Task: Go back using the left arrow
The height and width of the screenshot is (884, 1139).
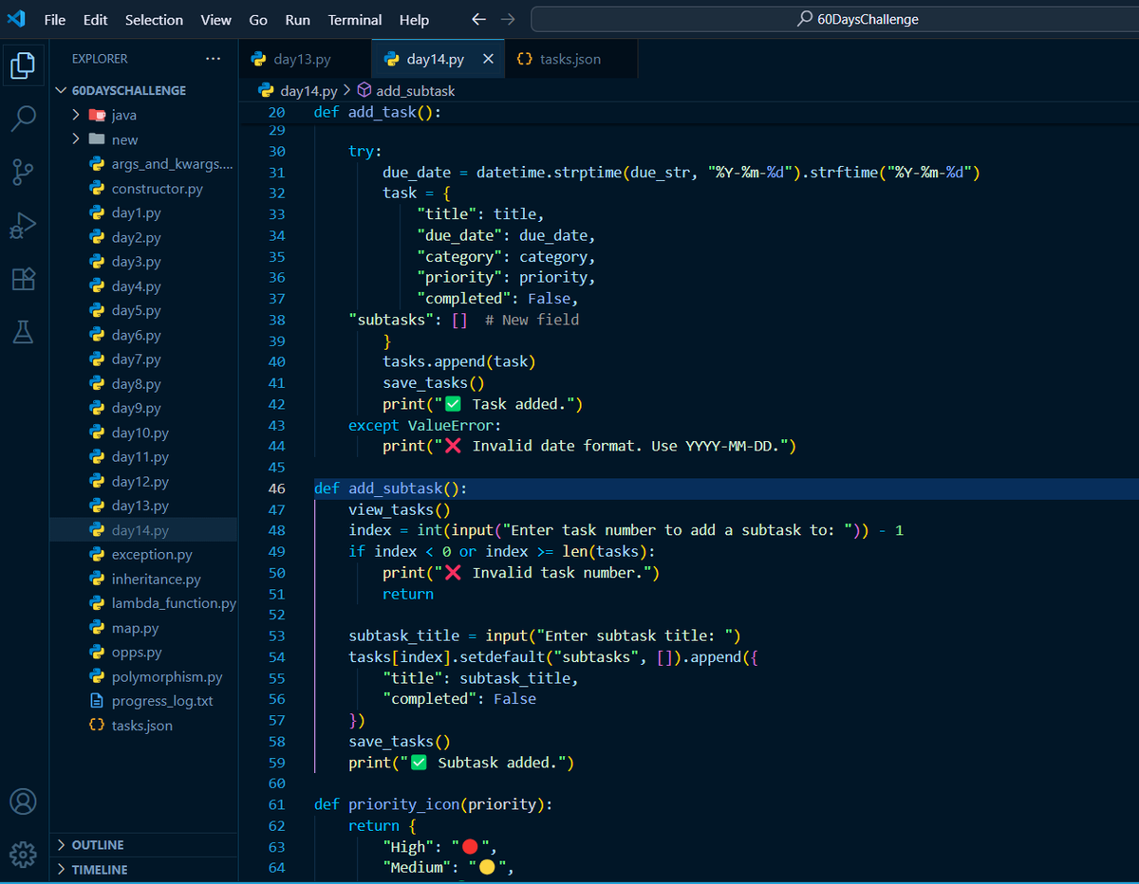Action: [478, 19]
